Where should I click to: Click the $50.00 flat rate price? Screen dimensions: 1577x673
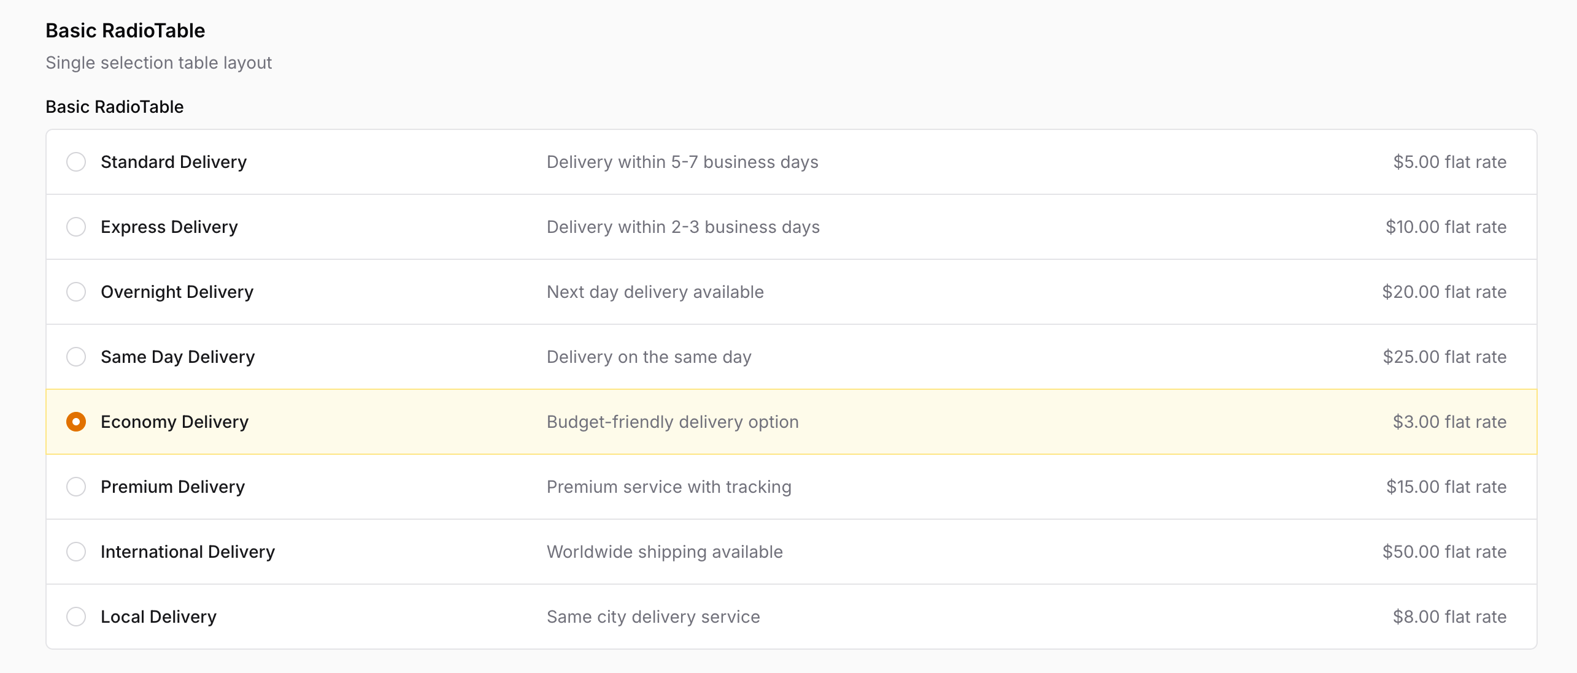[1444, 552]
